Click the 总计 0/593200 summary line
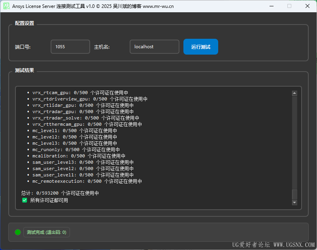Image resolution: width=317 pixels, height=250 pixels. 60,193
